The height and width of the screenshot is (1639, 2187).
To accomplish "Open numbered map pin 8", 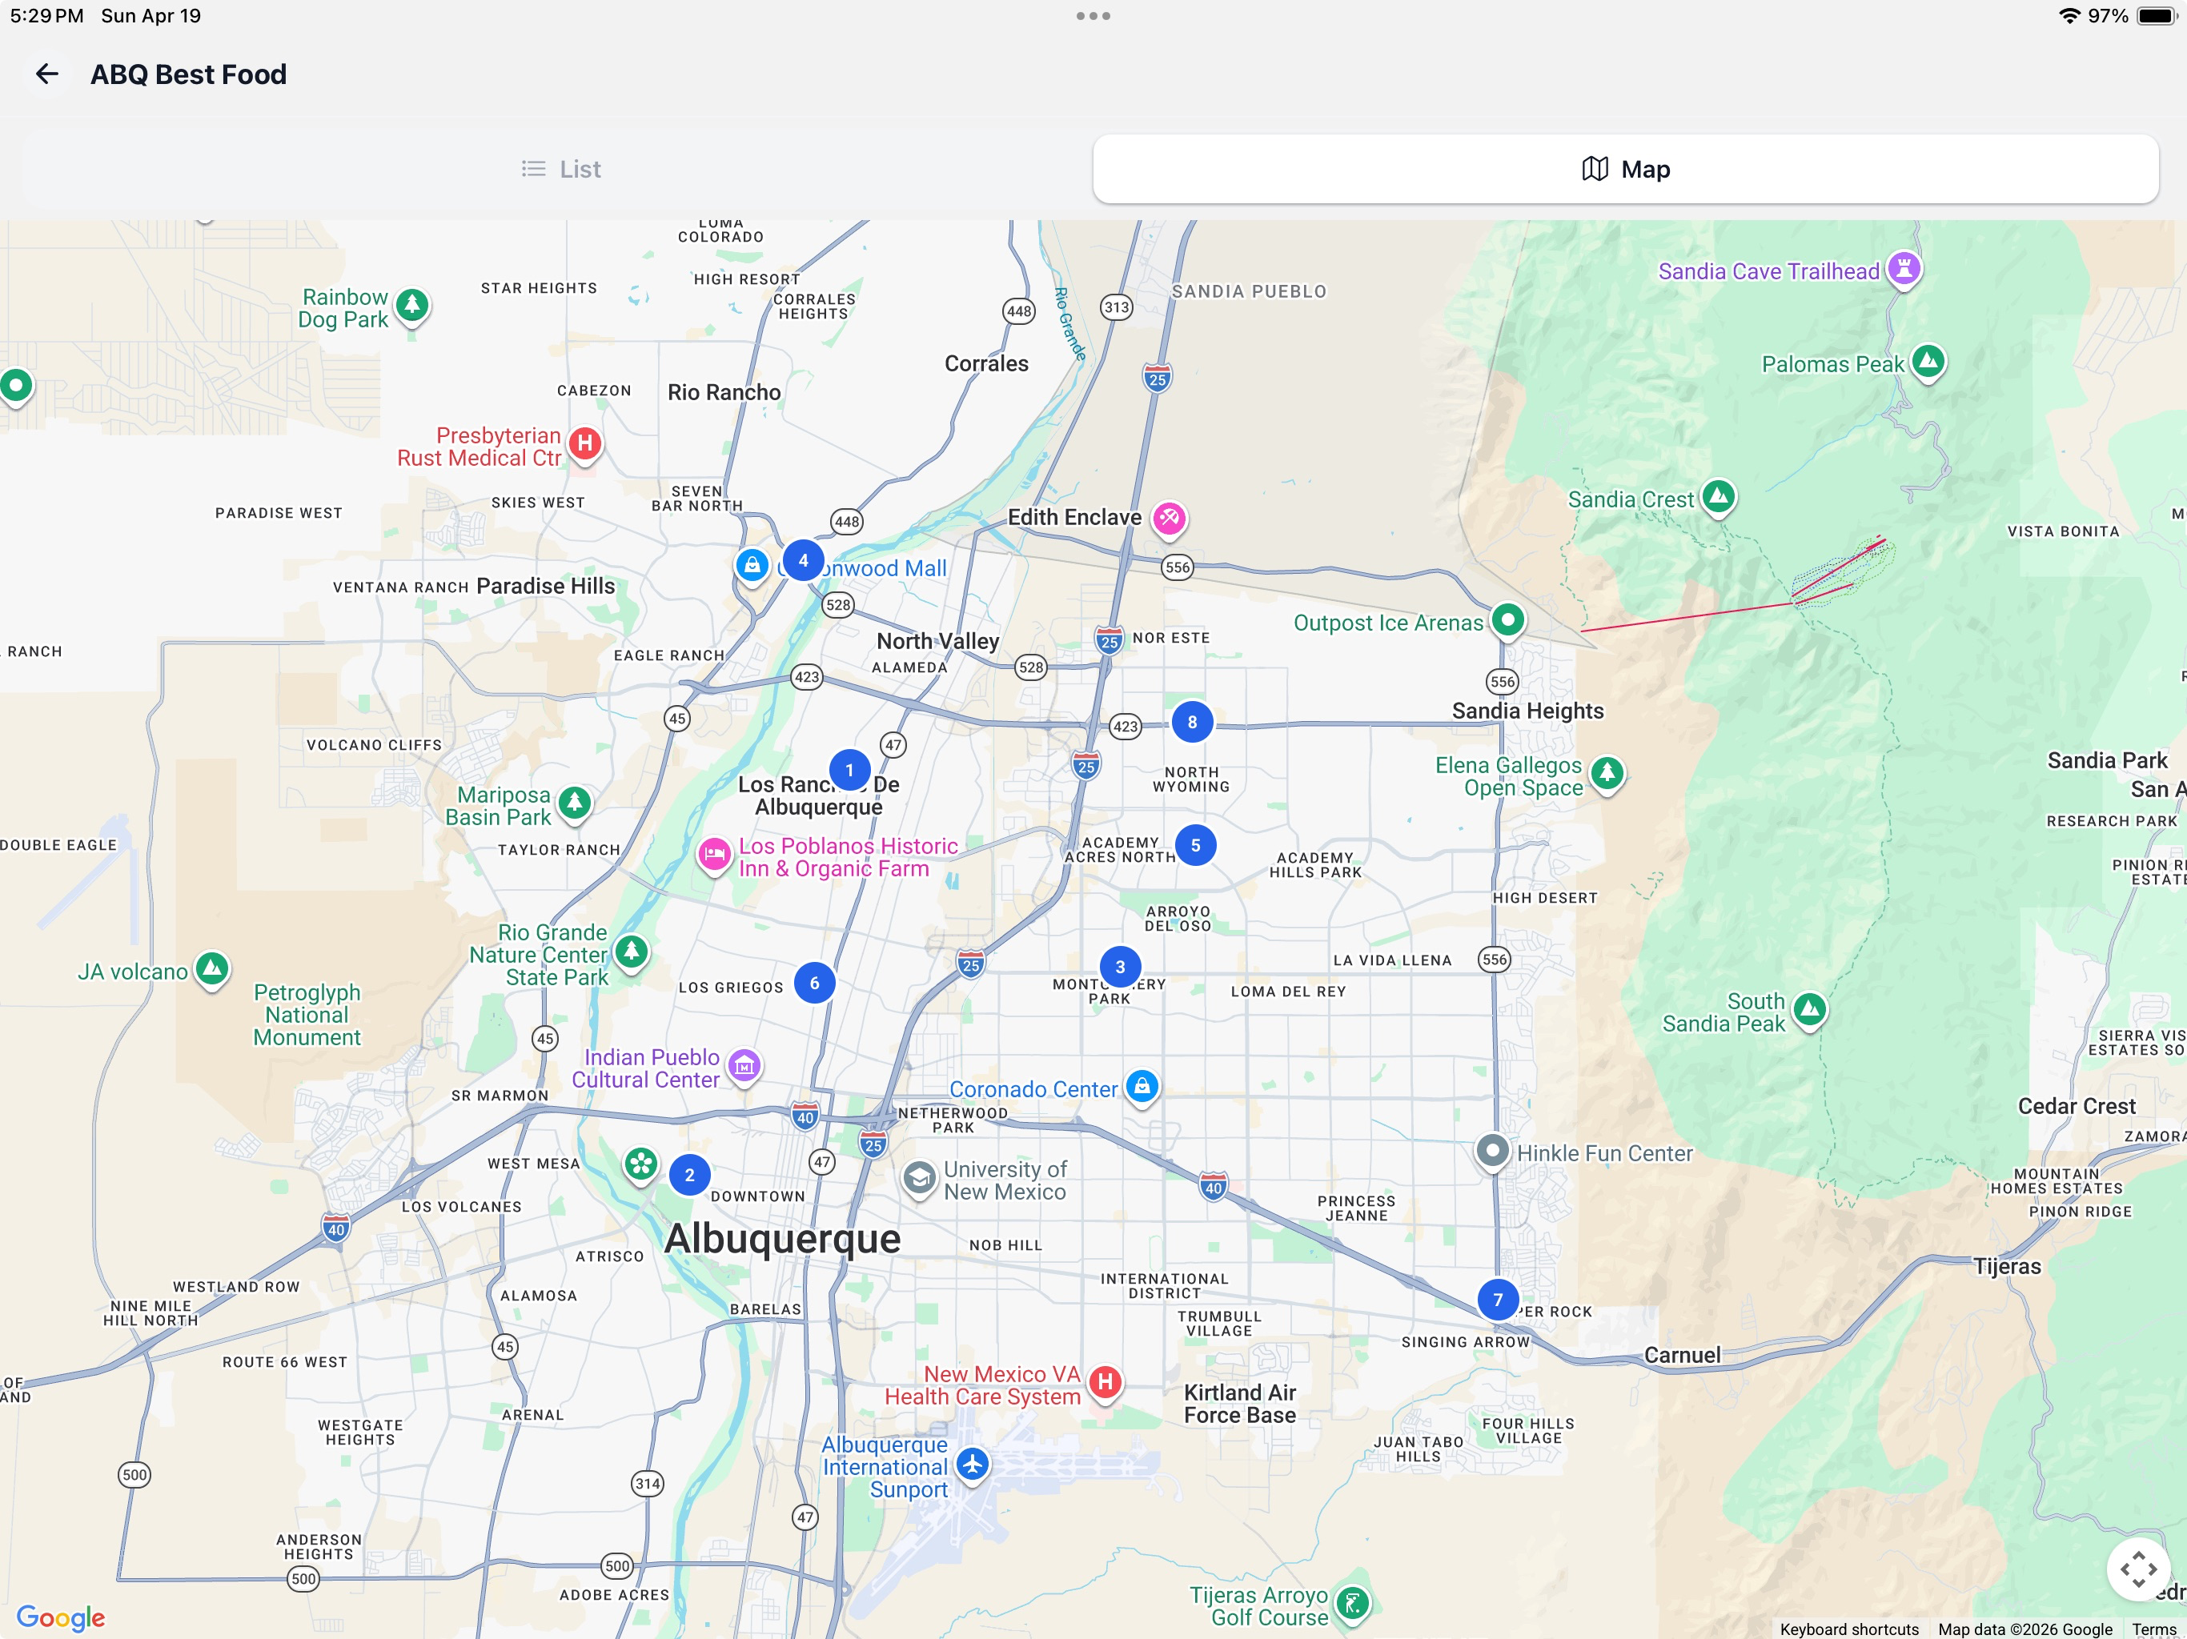I will [1191, 722].
